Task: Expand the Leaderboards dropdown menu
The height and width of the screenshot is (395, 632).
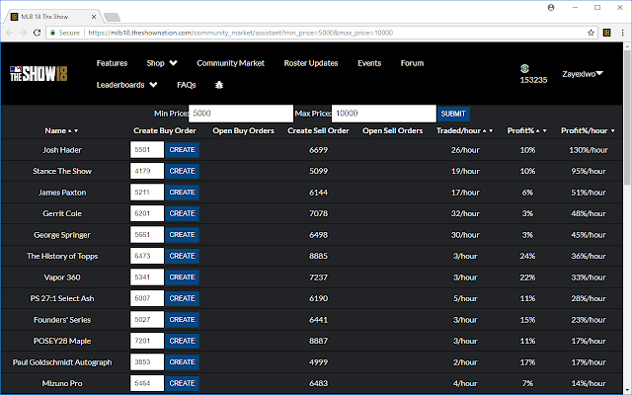Action: pos(127,85)
